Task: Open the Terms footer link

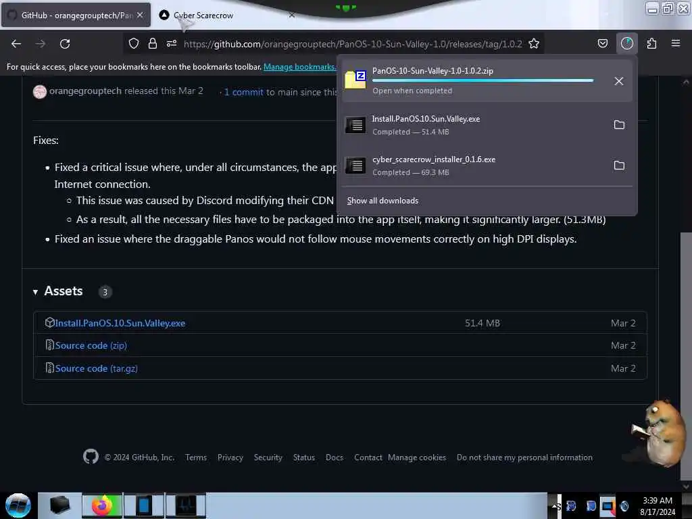Action: (x=196, y=458)
